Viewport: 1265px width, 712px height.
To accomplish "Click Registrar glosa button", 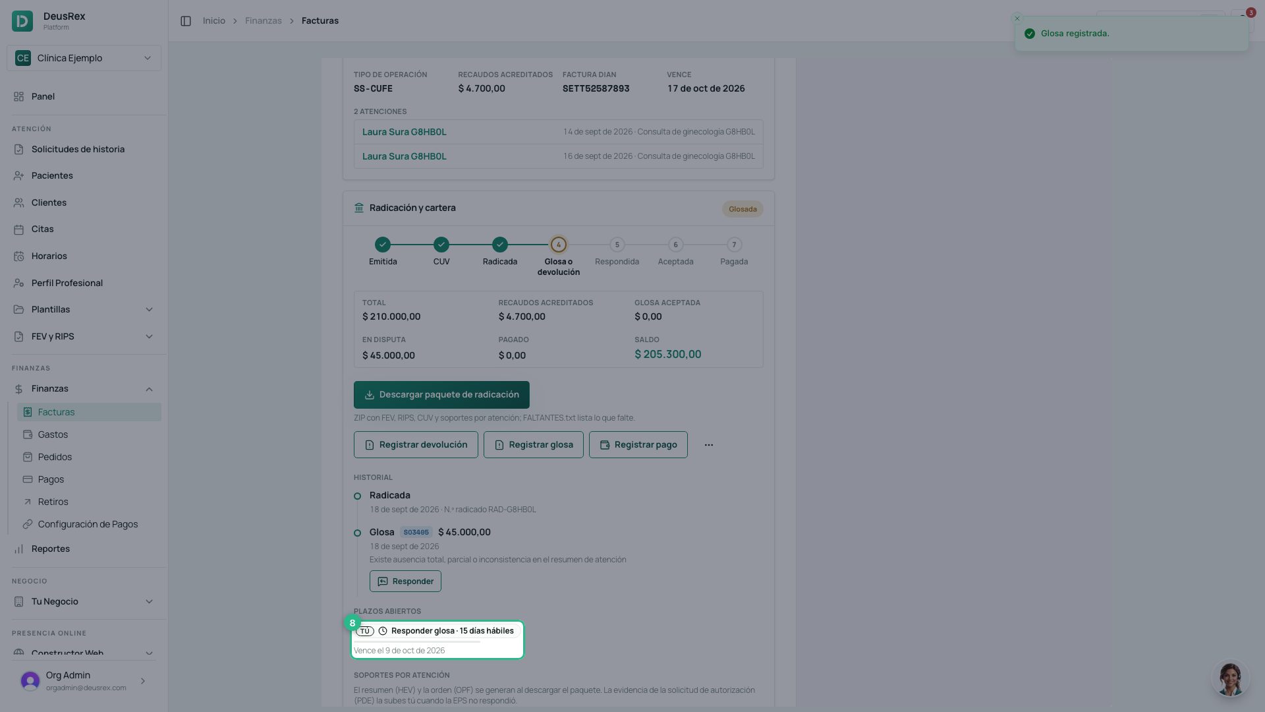I will (x=534, y=445).
